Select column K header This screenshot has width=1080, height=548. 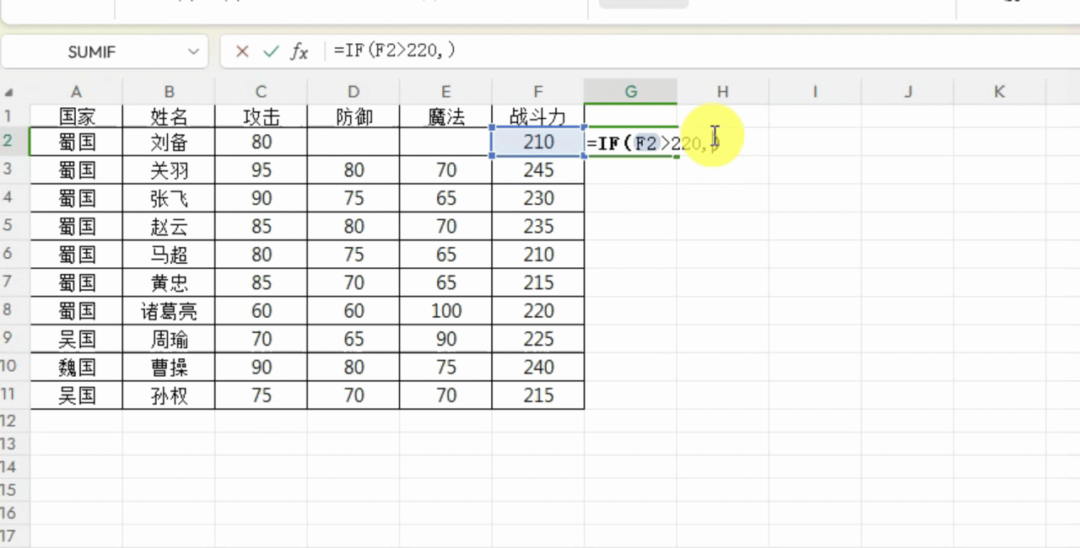coord(999,92)
